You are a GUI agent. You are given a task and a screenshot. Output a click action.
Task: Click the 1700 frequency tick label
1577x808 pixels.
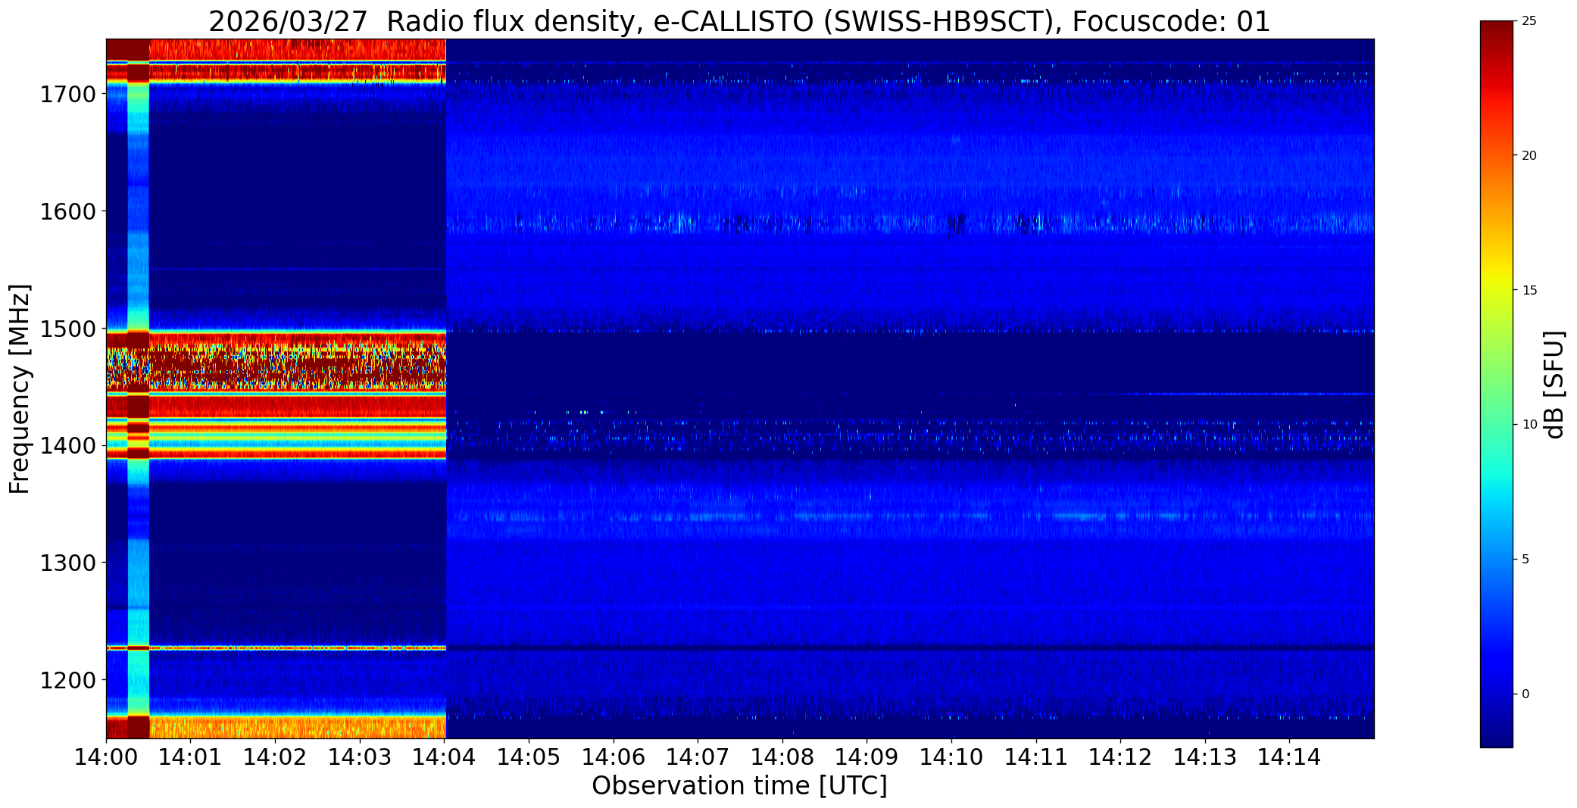click(x=67, y=95)
